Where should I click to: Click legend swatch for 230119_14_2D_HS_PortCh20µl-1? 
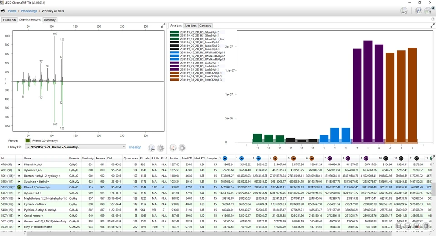(x=174, y=73)
